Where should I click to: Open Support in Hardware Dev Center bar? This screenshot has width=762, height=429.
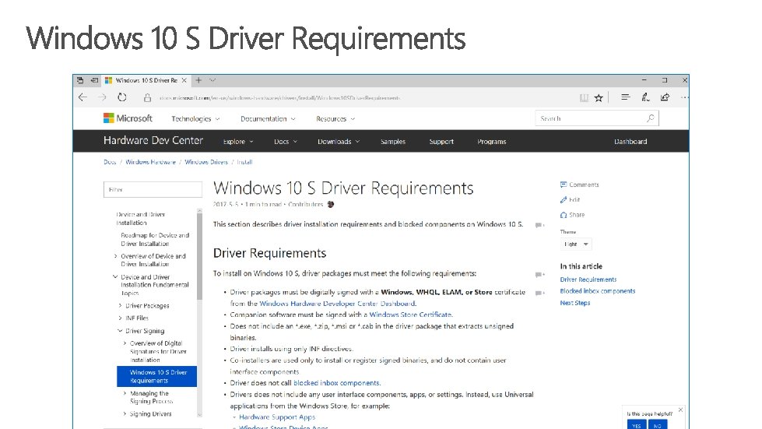441,142
